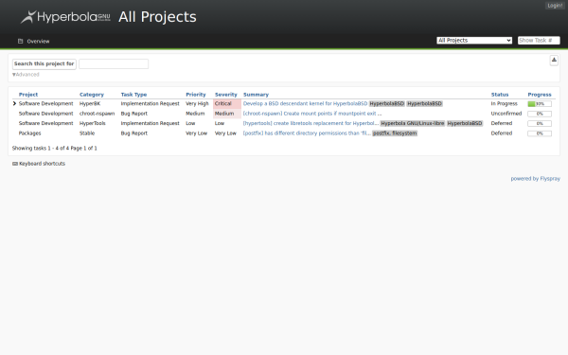
Task: Visit the powered by Flyspray link
Action: [x=536, y=179]
